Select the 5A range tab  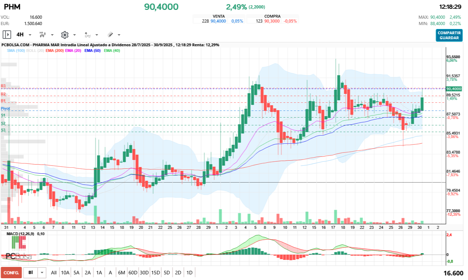point(76,273)
